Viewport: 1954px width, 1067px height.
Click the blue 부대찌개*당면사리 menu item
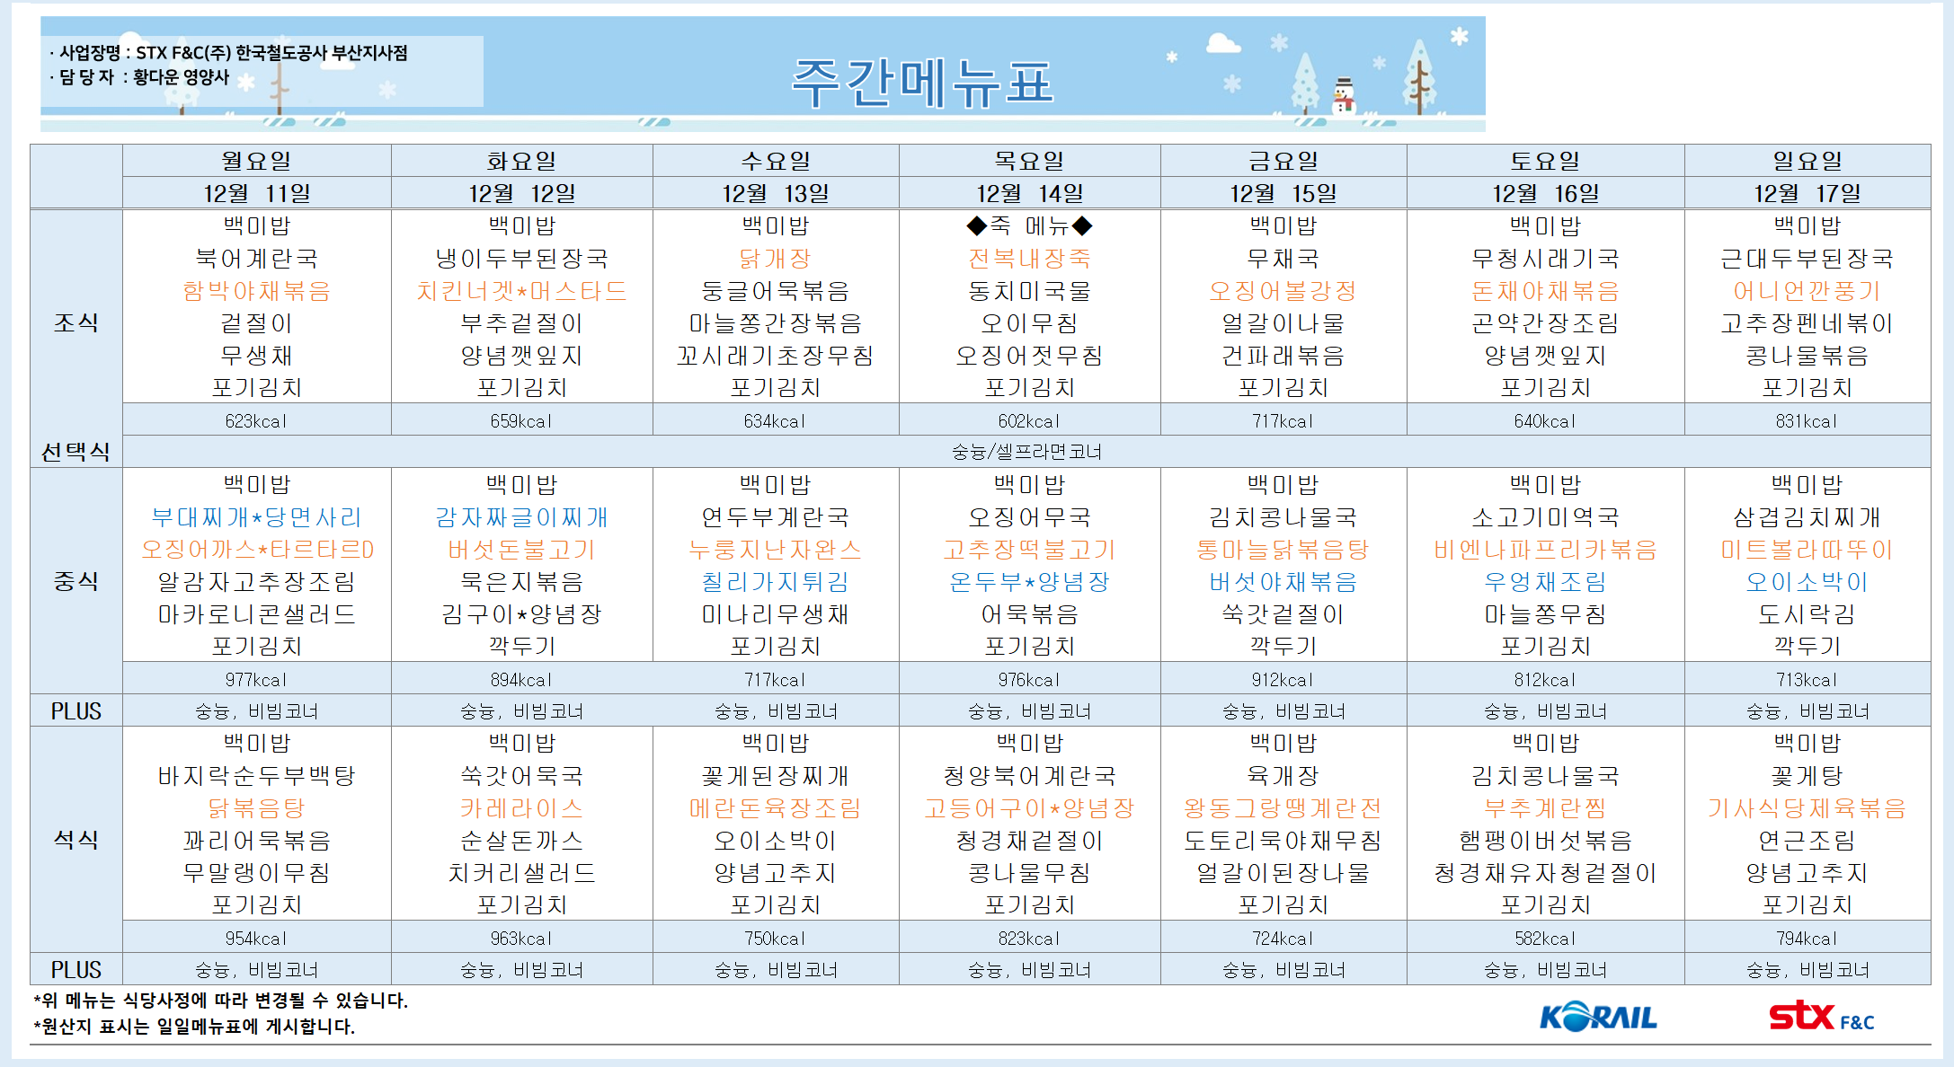[x=256, y=517]
